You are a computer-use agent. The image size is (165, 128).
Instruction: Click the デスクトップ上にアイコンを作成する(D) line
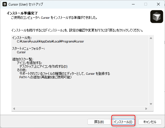[43, 66]
